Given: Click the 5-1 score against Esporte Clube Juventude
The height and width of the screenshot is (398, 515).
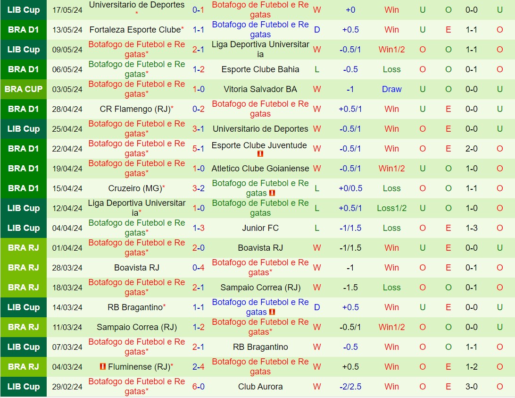Looking at the screenshot, I should [199, 149].
